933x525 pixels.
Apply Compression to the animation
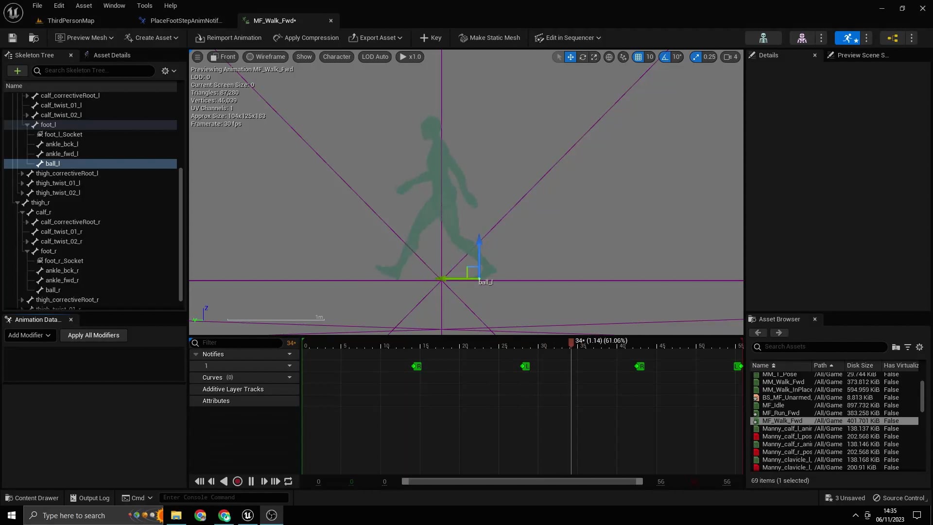click(x=306, y=37)
